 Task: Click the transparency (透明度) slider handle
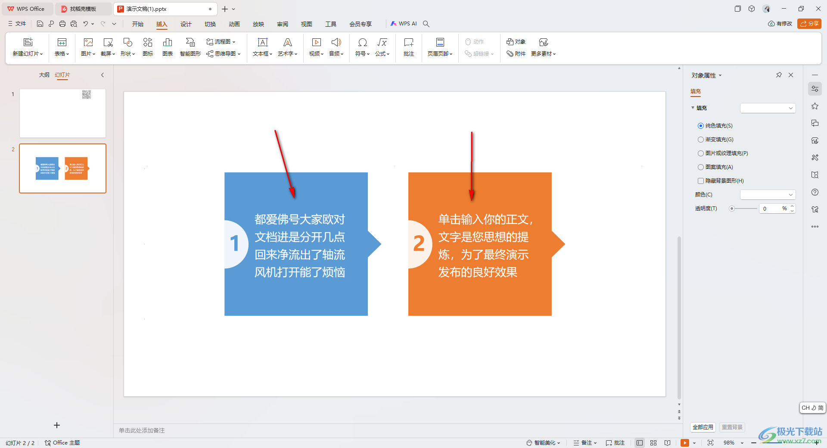tap(732, 208)
